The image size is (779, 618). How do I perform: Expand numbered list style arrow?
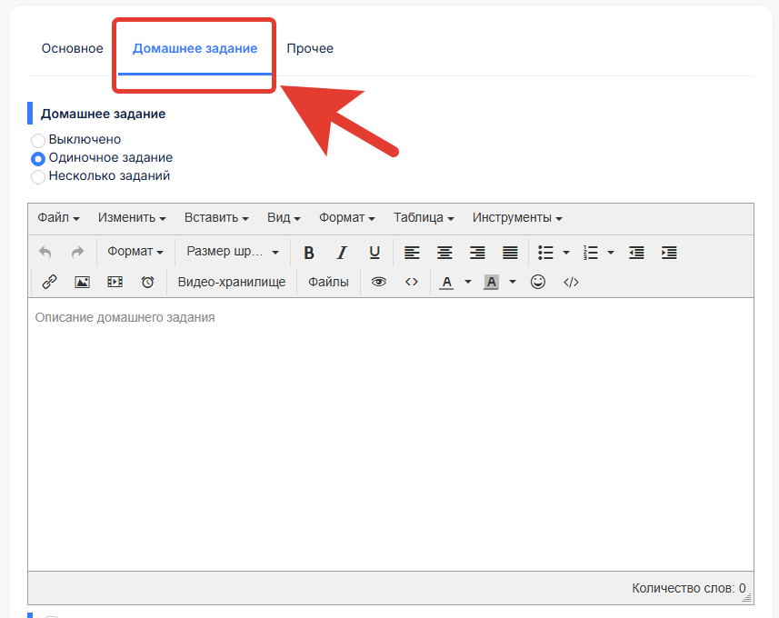point(611,253)
